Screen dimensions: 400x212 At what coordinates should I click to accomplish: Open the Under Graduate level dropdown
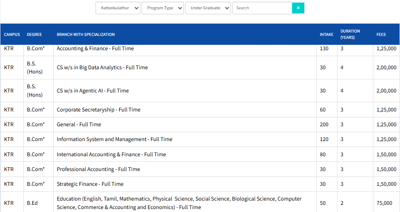click(208, 8)
